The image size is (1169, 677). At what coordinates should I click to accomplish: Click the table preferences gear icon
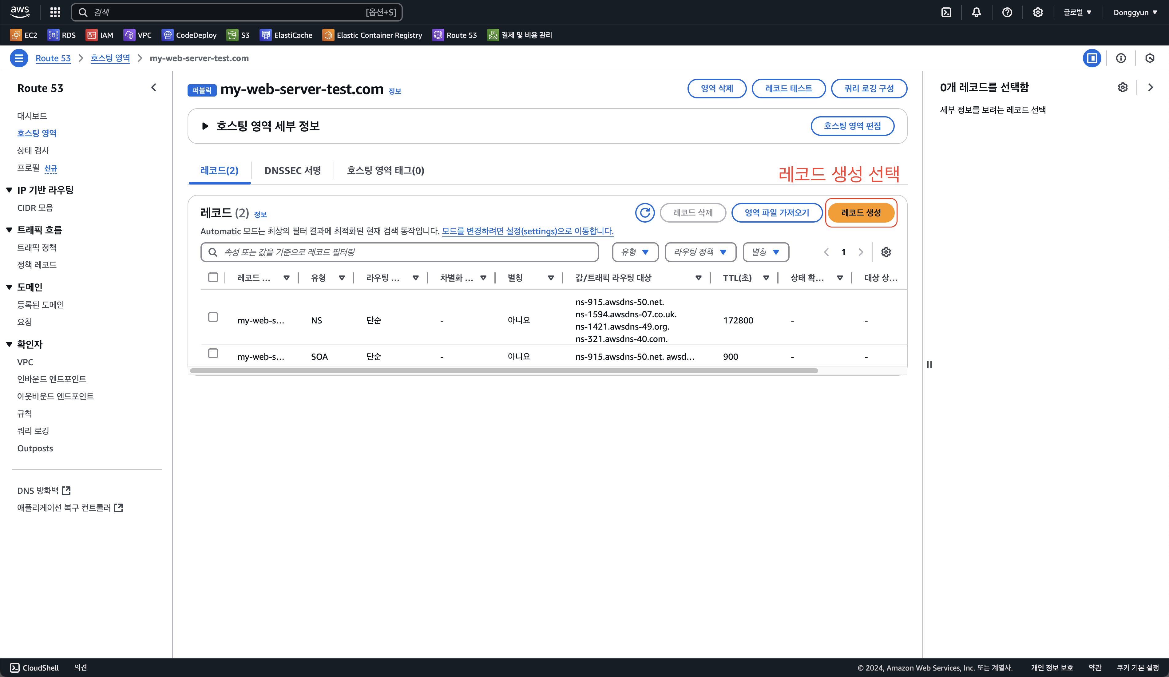[886, 252]
